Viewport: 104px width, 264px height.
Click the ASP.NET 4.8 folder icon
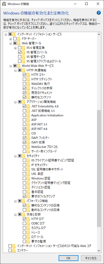pyautogui.click(x=28, y=129)
